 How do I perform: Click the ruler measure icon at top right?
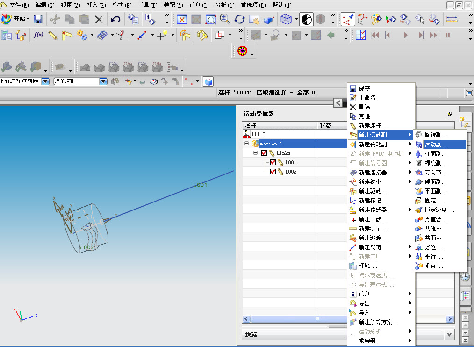(452, 19)
